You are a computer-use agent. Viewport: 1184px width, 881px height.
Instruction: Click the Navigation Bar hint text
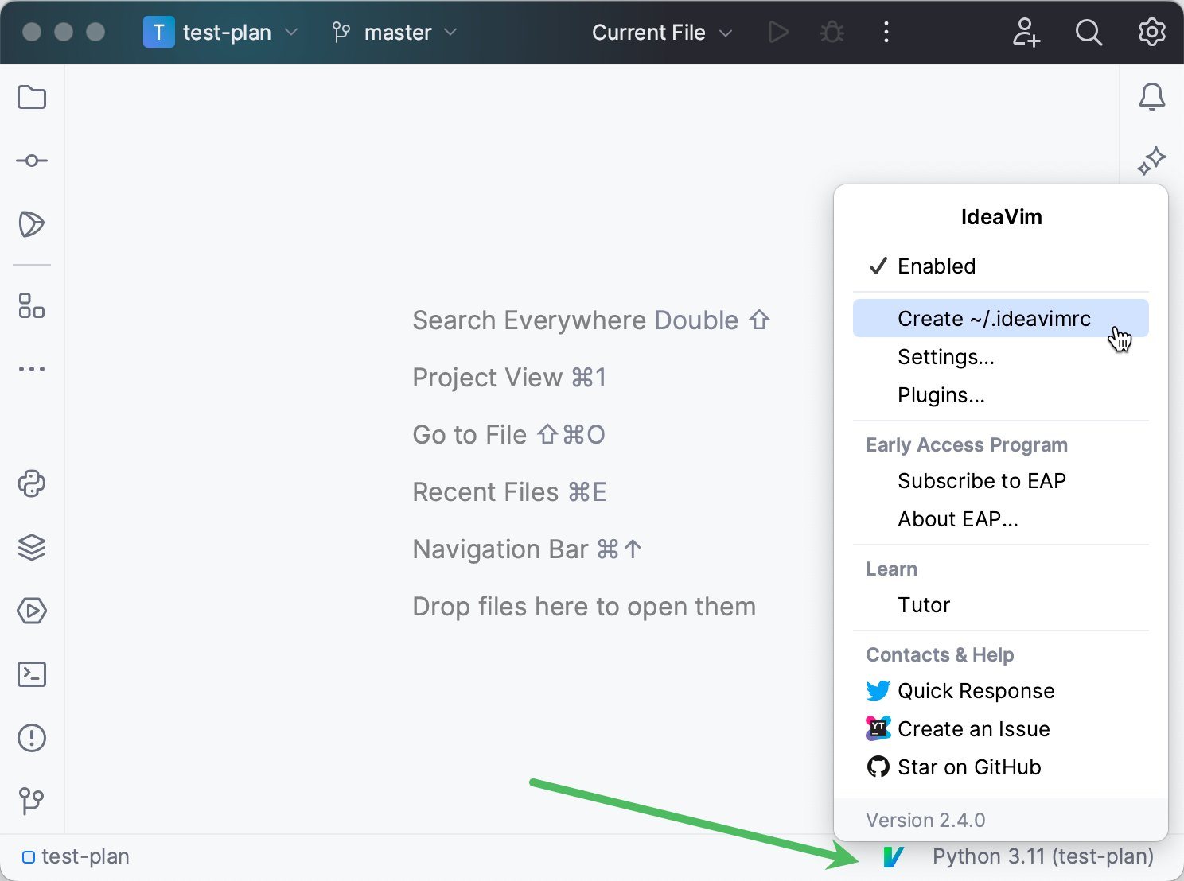coord(528,549)
